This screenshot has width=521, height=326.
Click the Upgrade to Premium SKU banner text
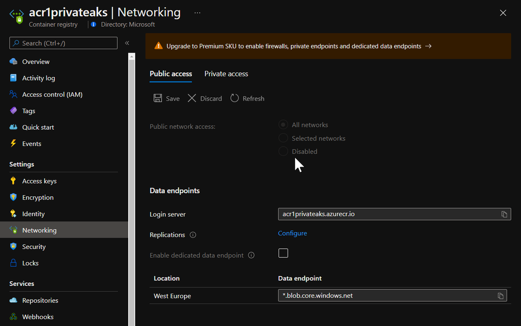click(294, 46)
